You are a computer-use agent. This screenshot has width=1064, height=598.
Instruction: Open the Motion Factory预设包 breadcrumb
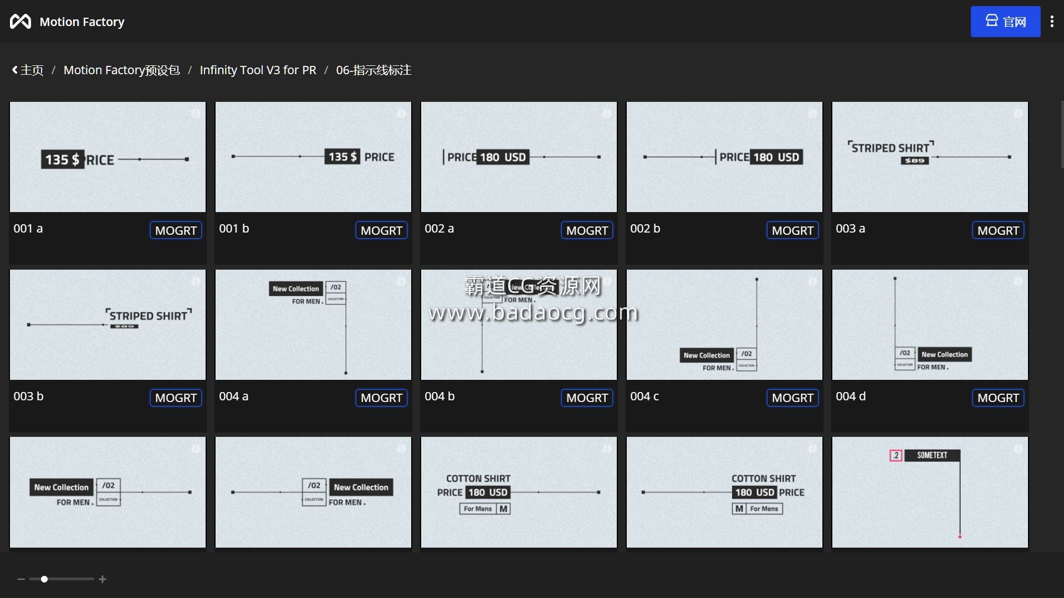pos(121,70)
